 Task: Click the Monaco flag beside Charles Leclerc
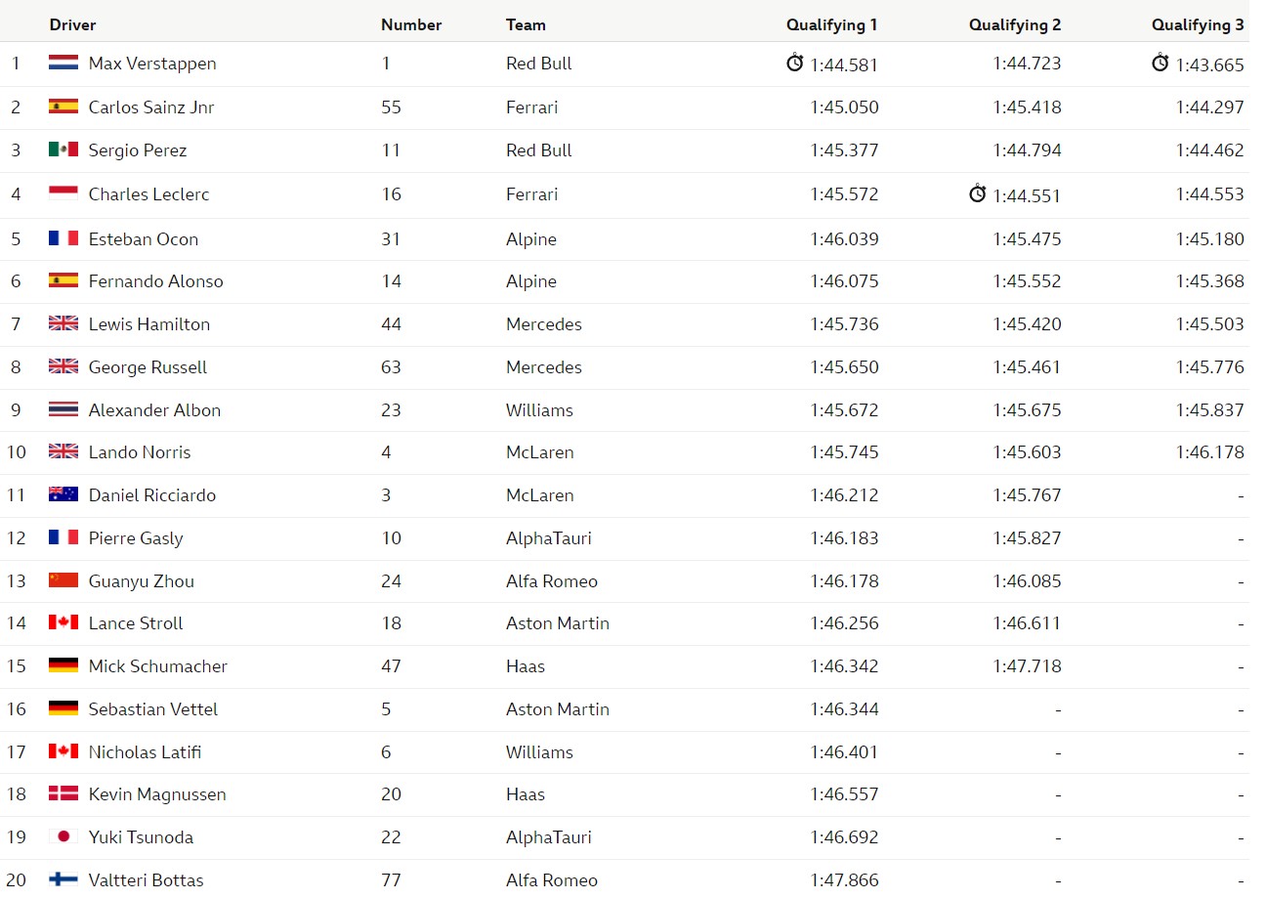(x=63, y=193)
